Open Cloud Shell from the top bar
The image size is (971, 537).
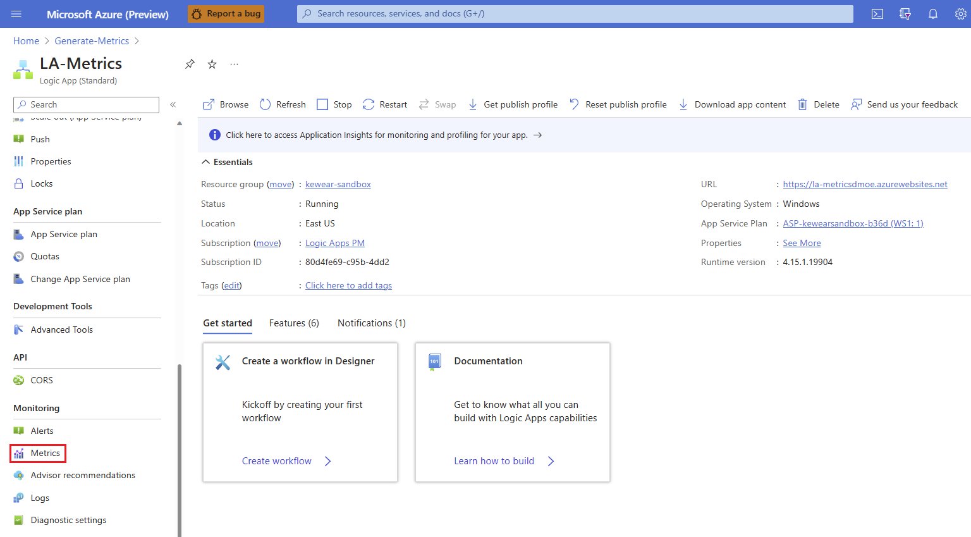coord(877,14)
